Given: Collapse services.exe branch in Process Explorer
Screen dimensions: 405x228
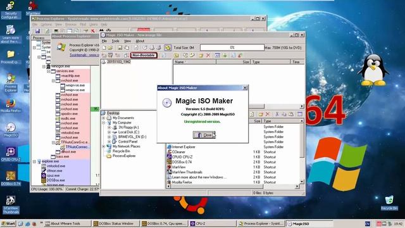Looking at the screenshot, I should [x=49, y=71].
